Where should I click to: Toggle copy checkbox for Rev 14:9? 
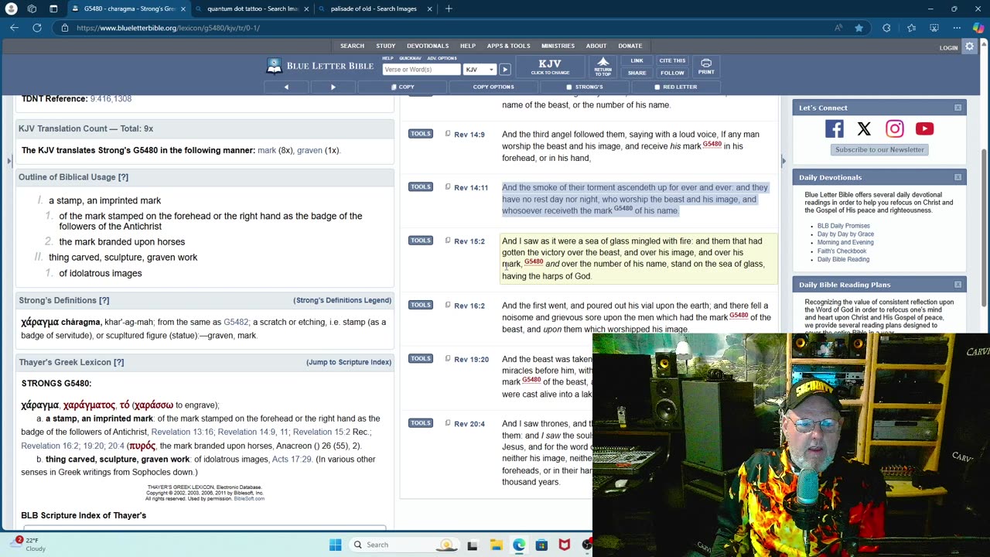[x=447, y=134]
